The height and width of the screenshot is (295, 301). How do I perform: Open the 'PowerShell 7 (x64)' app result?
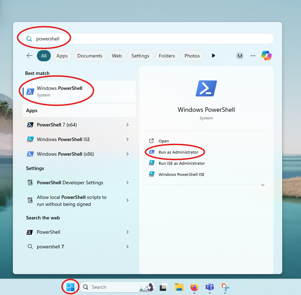click(x=79, y=125)
